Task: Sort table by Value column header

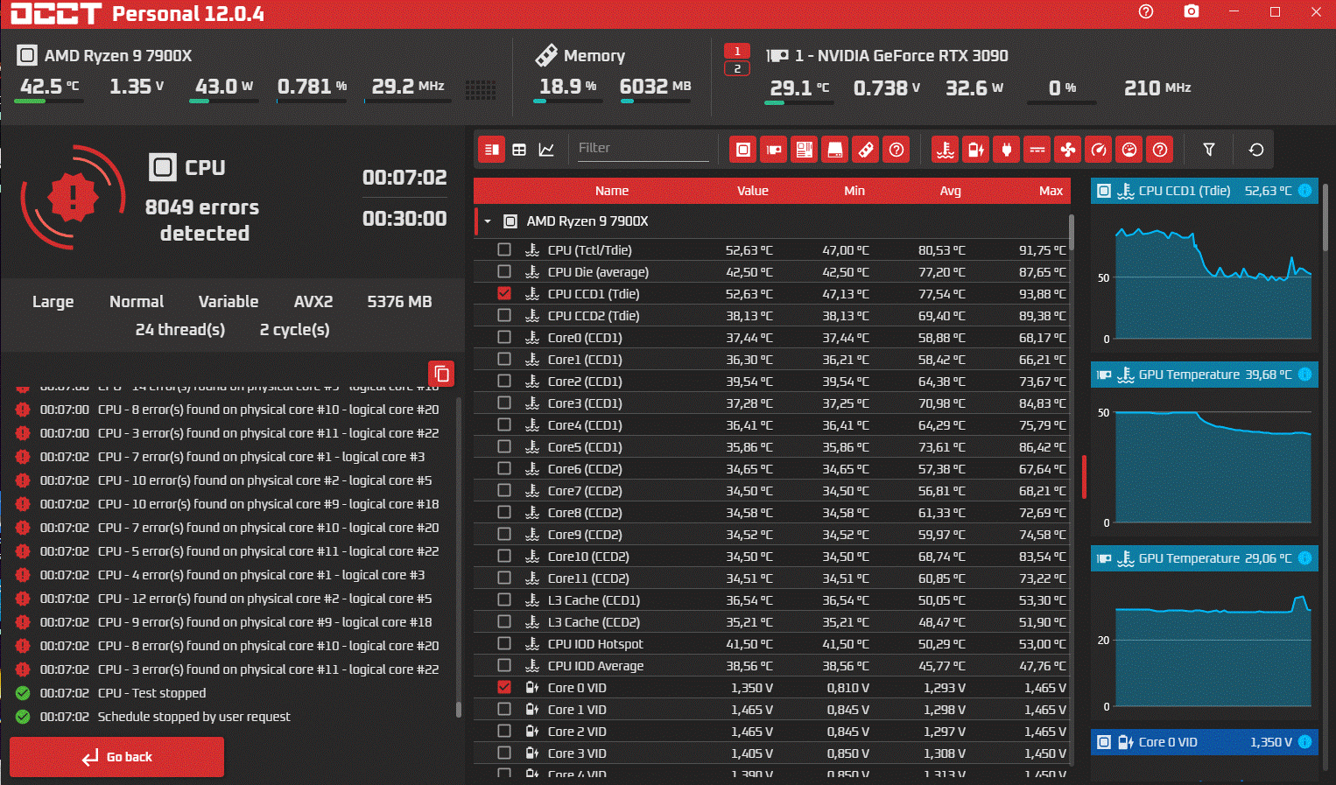Action: pos(752,191)
